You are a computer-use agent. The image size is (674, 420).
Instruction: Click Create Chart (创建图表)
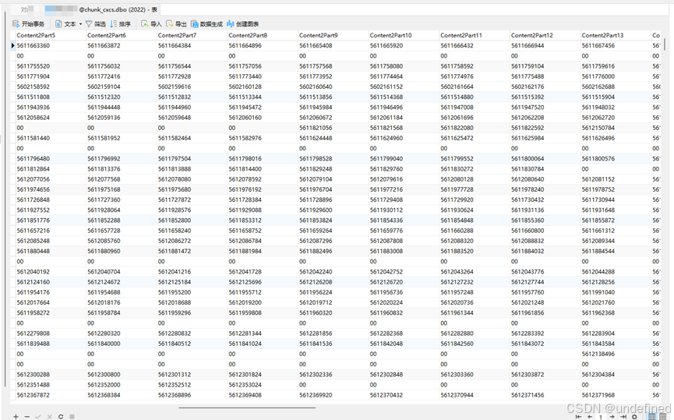point(243,24)
